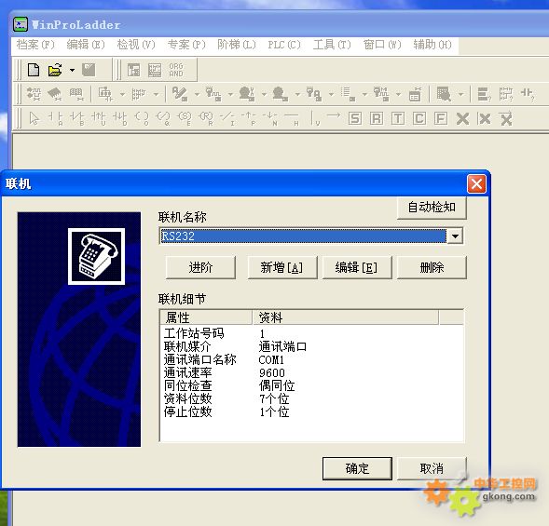Open the 档案(F) menu
The width and height of the screenshot is (549, 526).
pos(35,45)
